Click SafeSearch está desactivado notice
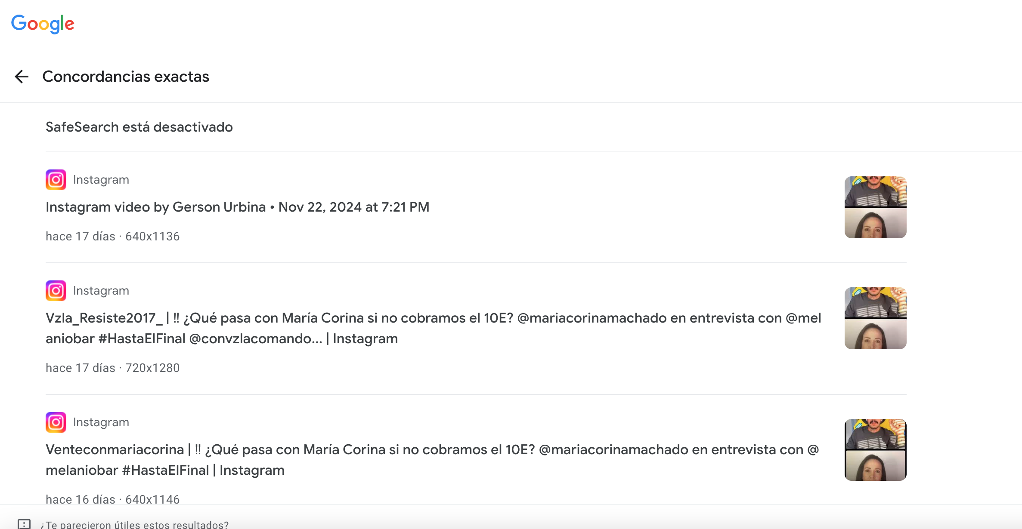Viewport: 1022px width, 529px height. tap(139, 127)
